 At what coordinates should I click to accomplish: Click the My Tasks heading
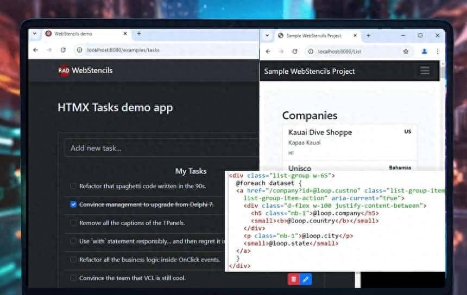click(x=191, y=171)
